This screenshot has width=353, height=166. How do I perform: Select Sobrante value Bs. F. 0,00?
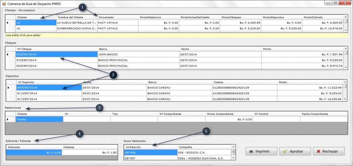coord(34,153)
